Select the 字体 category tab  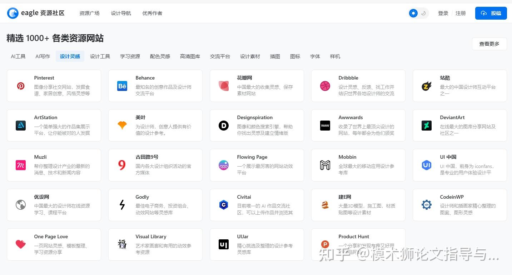click(x=315, y=56)
